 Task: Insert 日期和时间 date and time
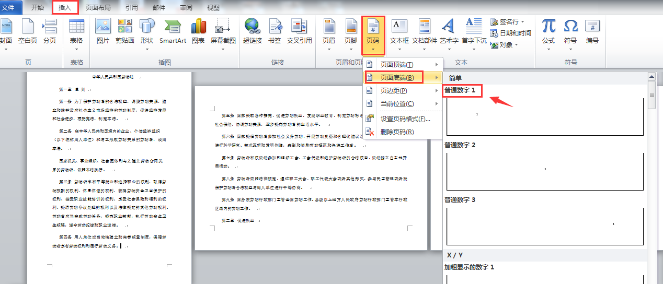click(510, 33)
